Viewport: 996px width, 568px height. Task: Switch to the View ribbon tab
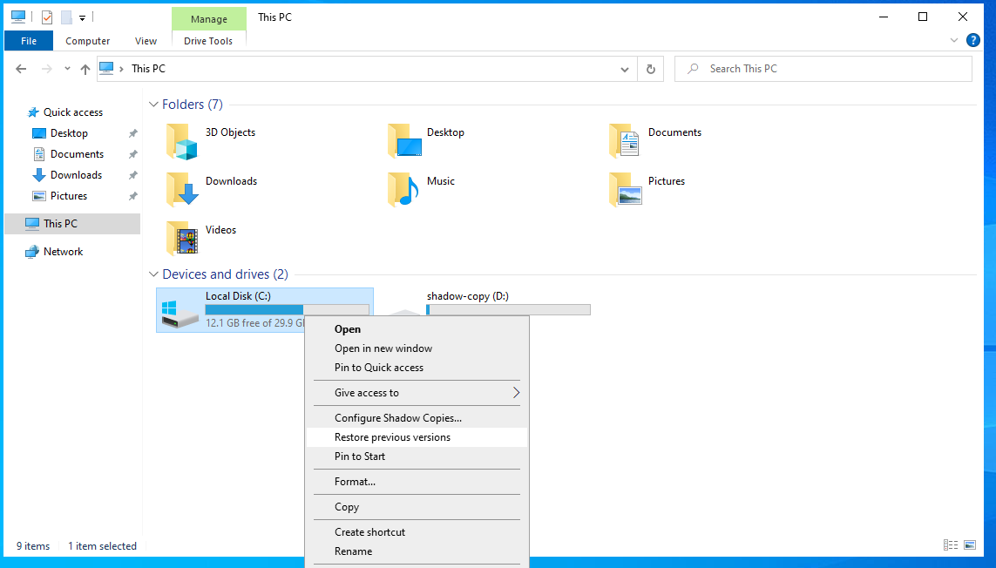coord(146,41)
